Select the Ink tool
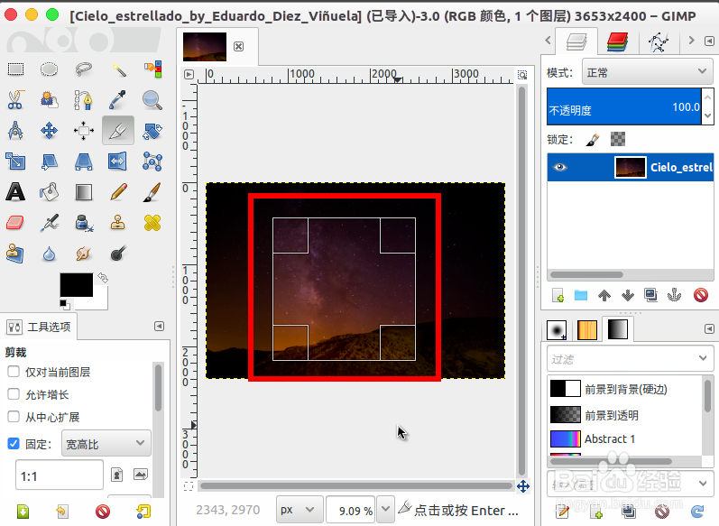Viewport: 719px width, 526px height. [x=84, y=223]
